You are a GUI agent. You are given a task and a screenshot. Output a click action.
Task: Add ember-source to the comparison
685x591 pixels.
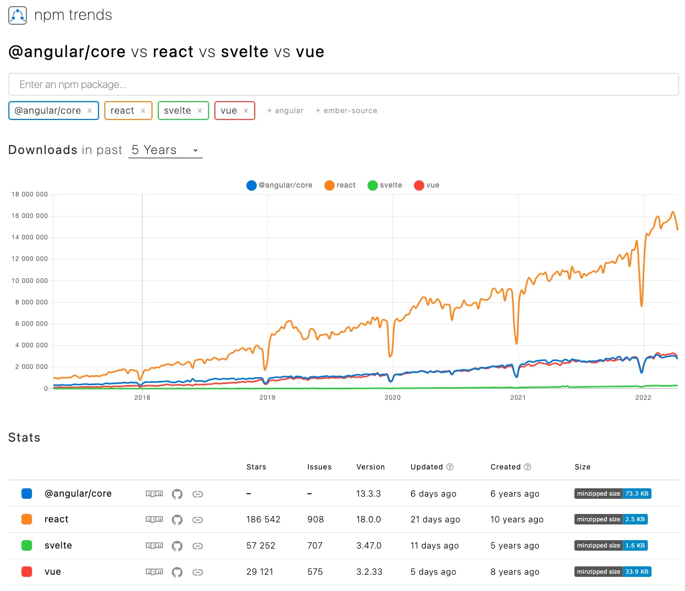pos(346,111)
